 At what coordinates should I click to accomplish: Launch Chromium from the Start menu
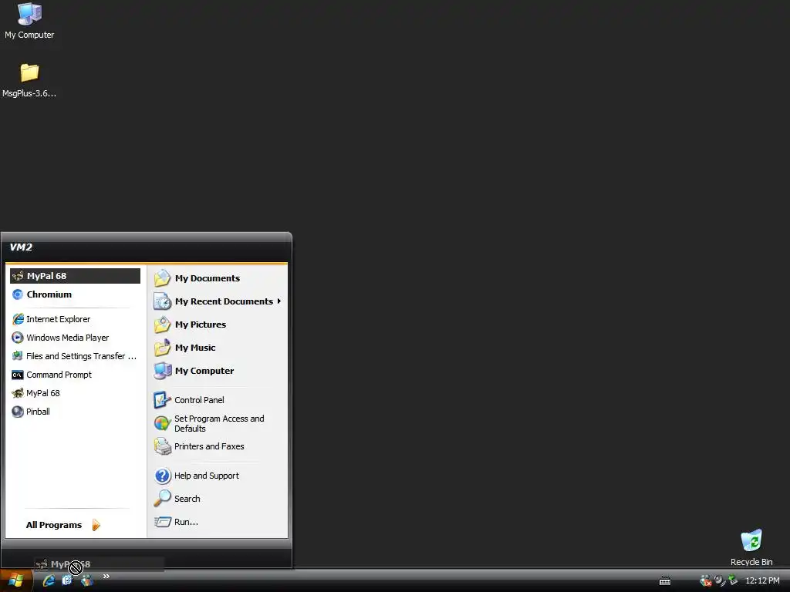coord(75,294)
